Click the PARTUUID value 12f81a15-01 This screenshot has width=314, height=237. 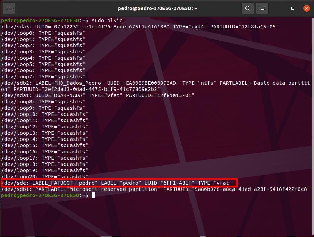point(176,95)
